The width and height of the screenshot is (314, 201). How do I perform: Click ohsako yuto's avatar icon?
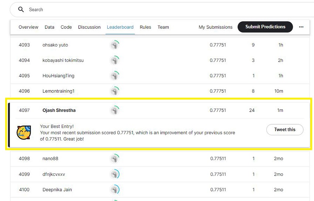click(x=115, y=45)
